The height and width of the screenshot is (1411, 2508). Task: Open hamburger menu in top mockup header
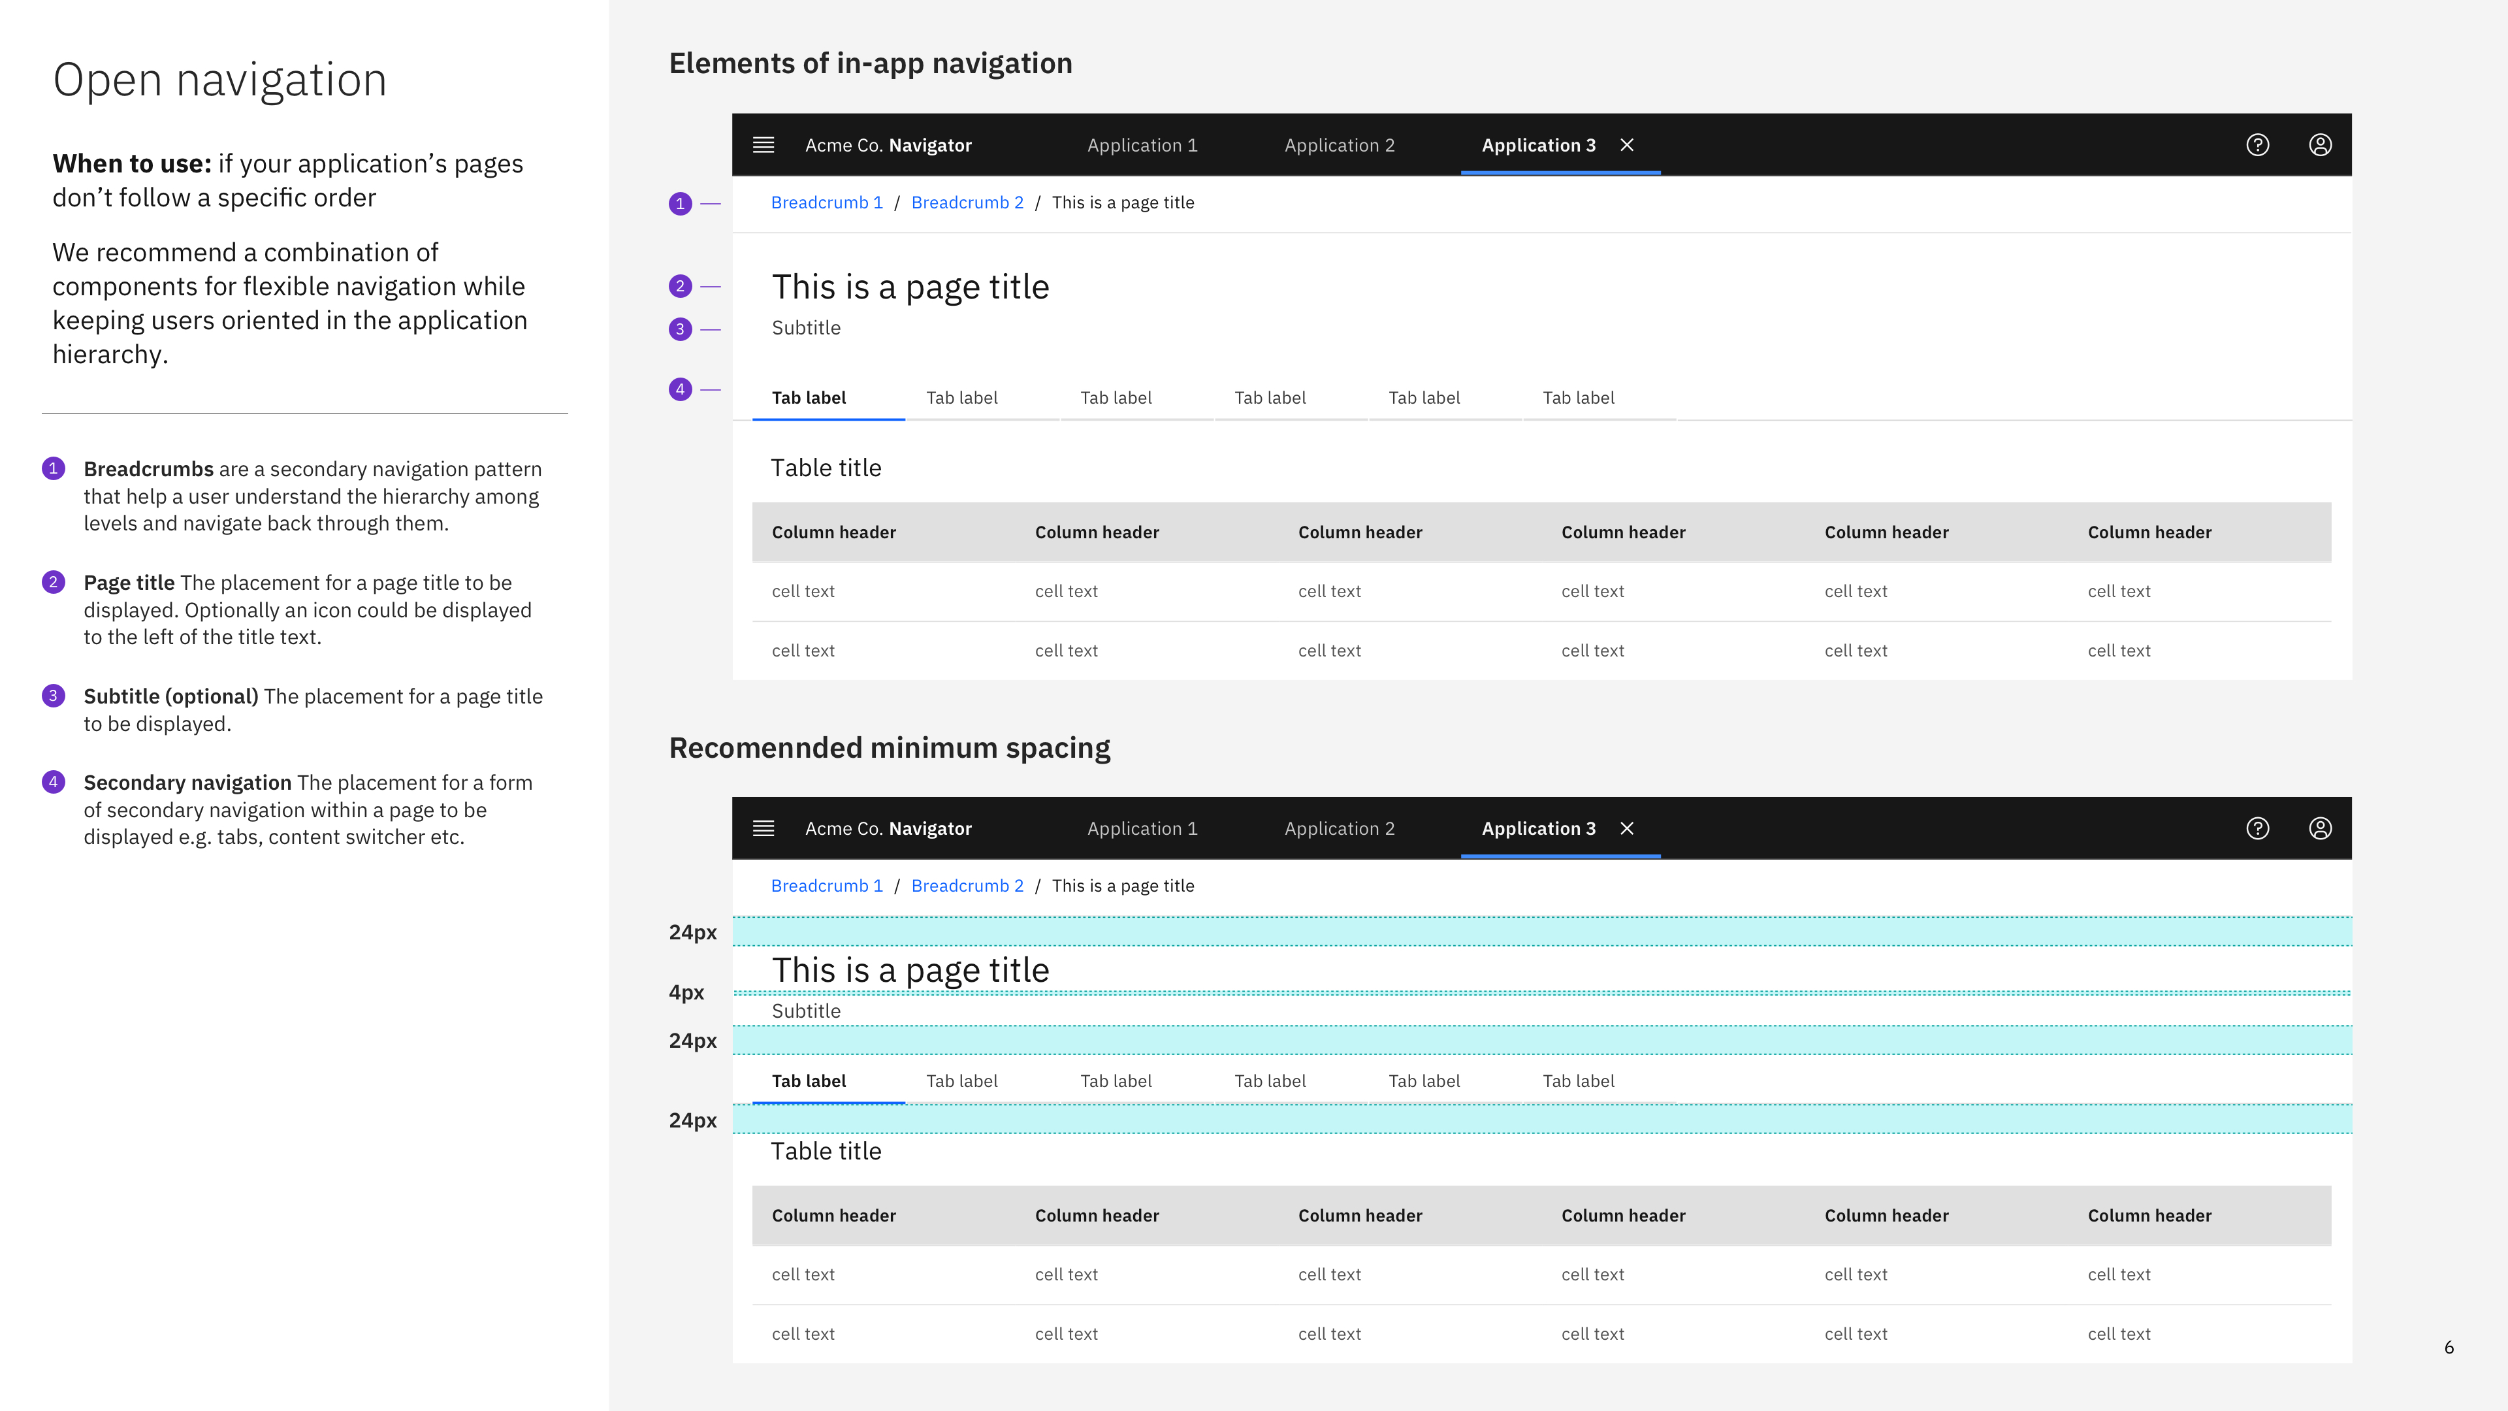764,145
